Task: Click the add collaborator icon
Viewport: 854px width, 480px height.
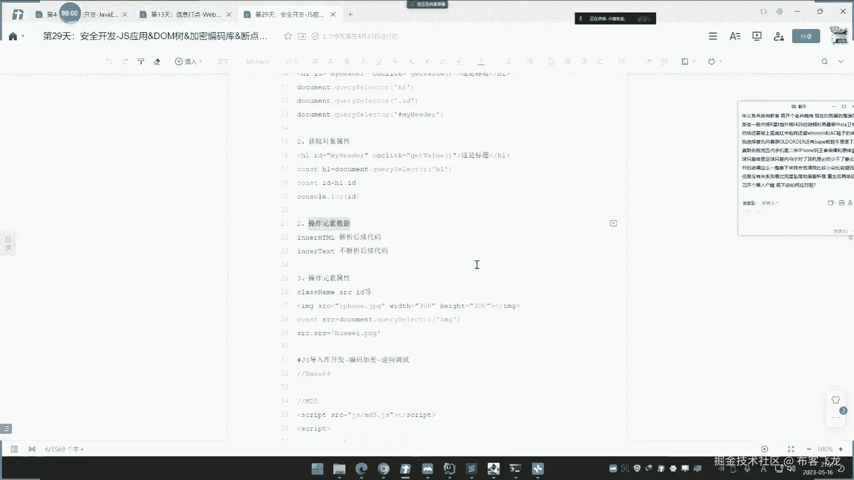Action: click(x=778, y=36)
